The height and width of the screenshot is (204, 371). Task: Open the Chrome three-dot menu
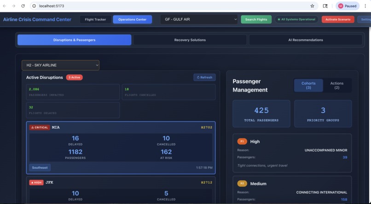(365, 6)
